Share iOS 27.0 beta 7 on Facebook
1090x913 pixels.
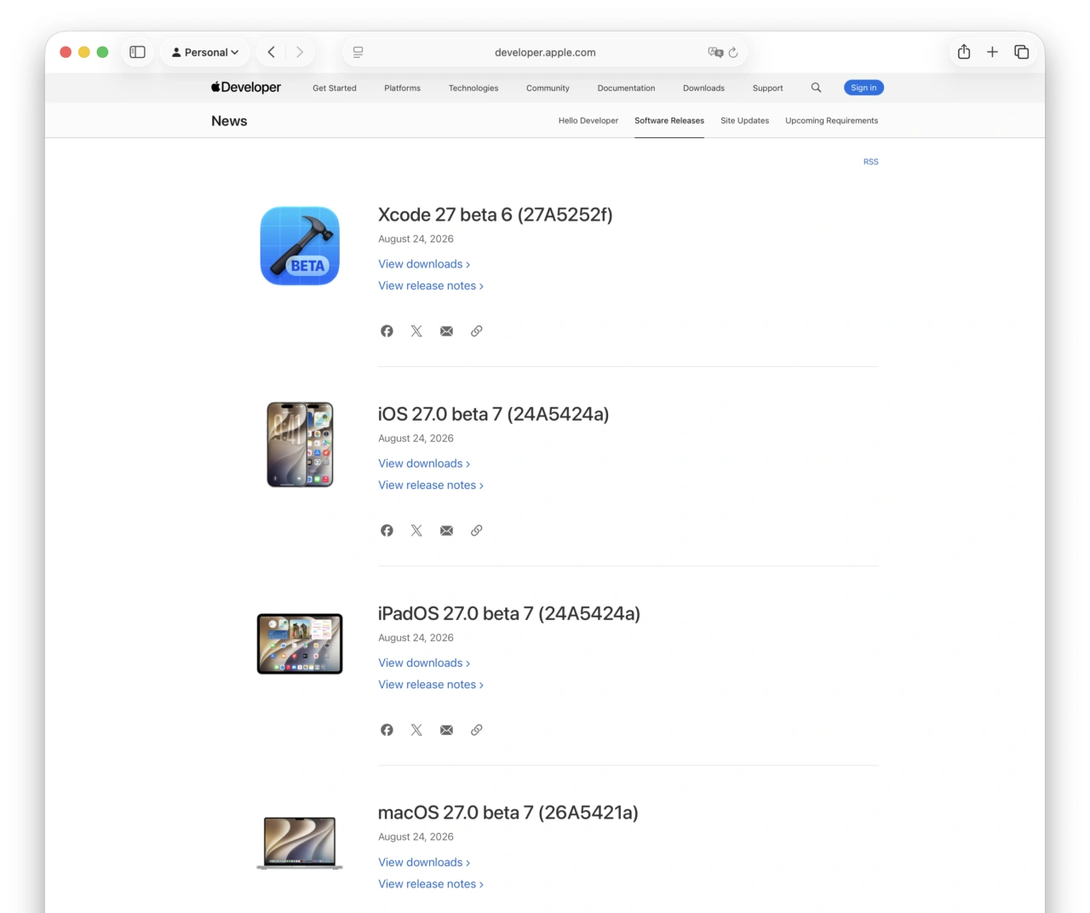coord(387,531)
